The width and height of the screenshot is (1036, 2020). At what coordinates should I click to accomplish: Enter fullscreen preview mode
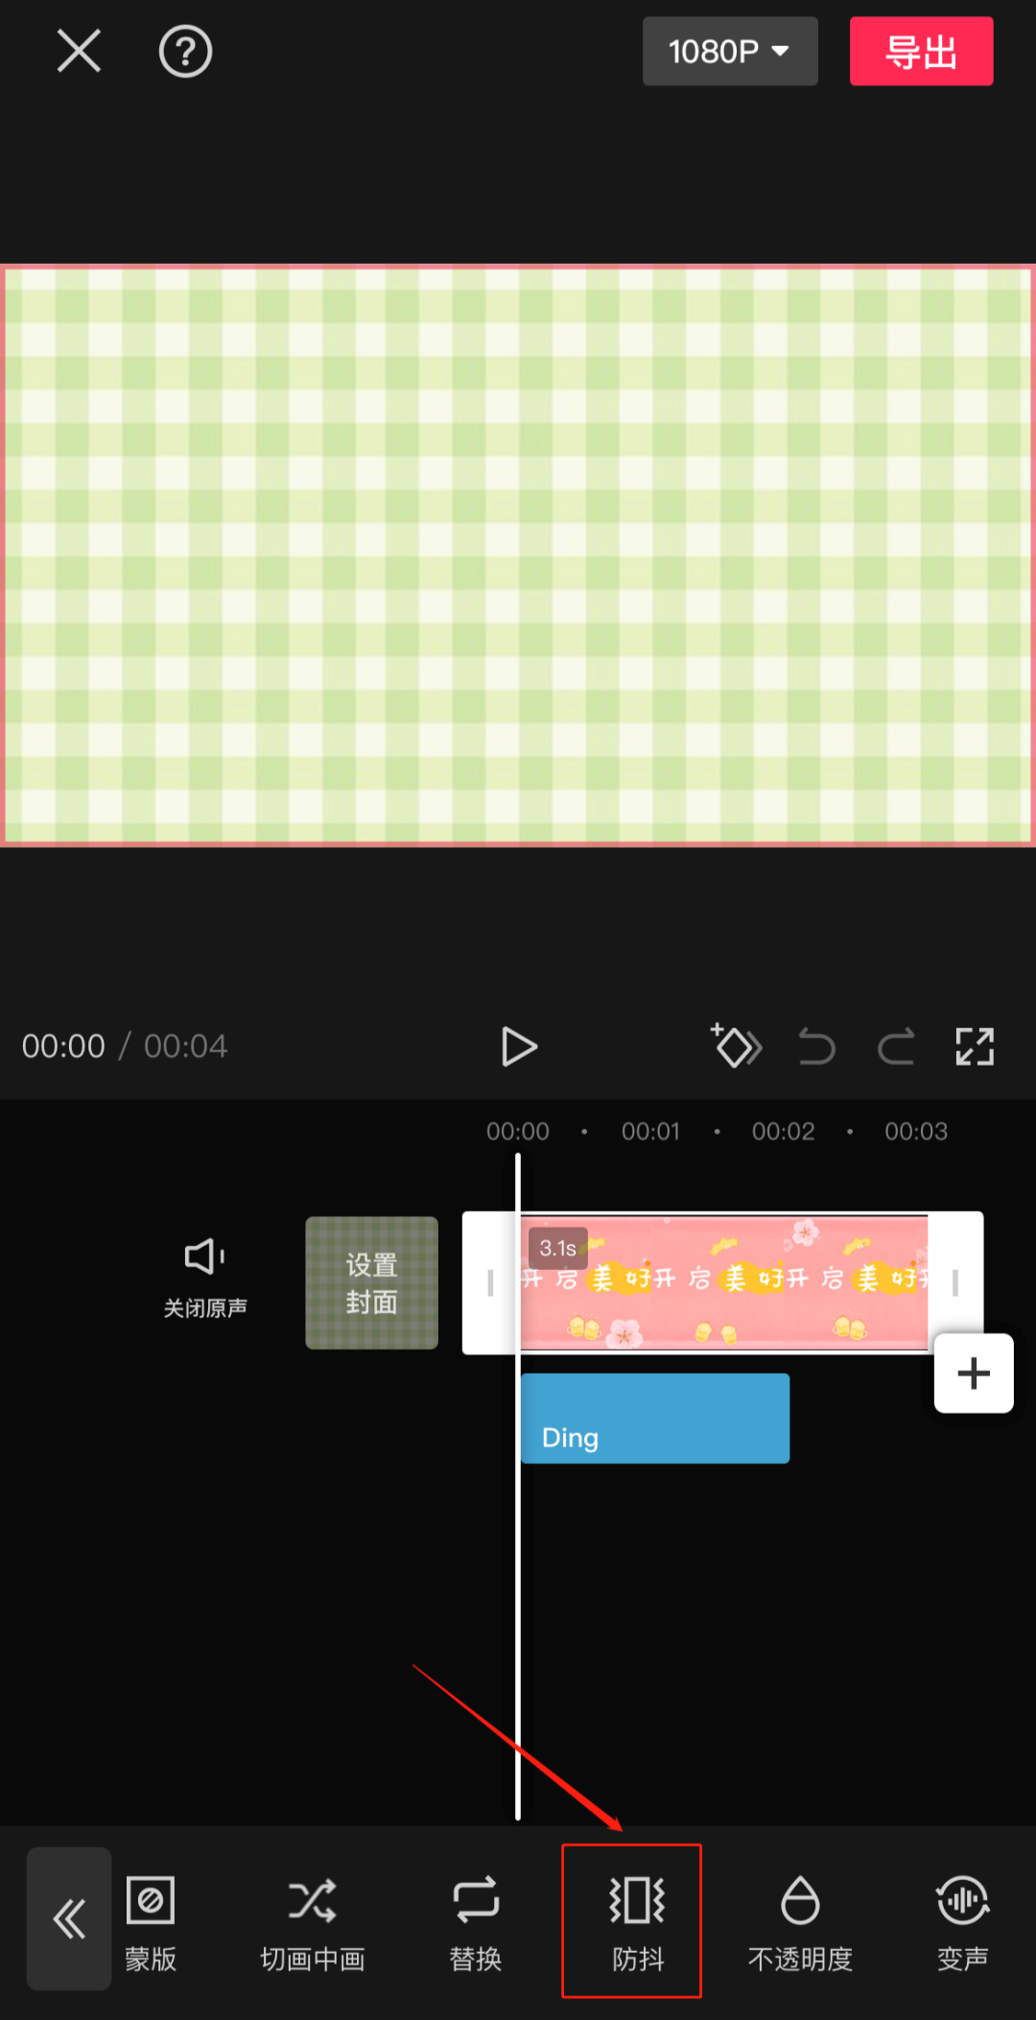(x=975, y=1045)
